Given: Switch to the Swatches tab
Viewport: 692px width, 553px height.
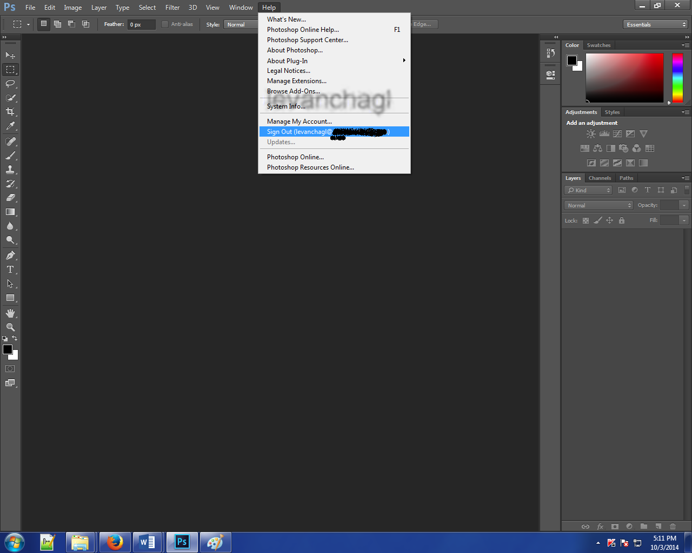Looking at the screenshot, I should [598, 45].
